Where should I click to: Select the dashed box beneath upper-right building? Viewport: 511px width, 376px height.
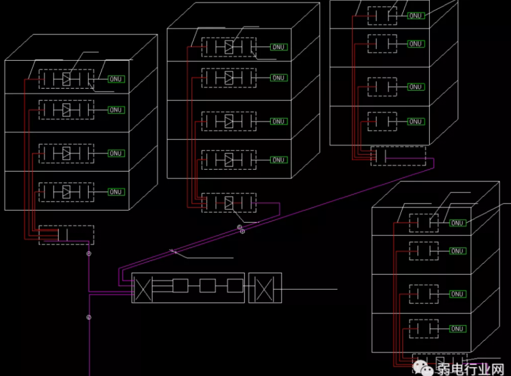398,156
